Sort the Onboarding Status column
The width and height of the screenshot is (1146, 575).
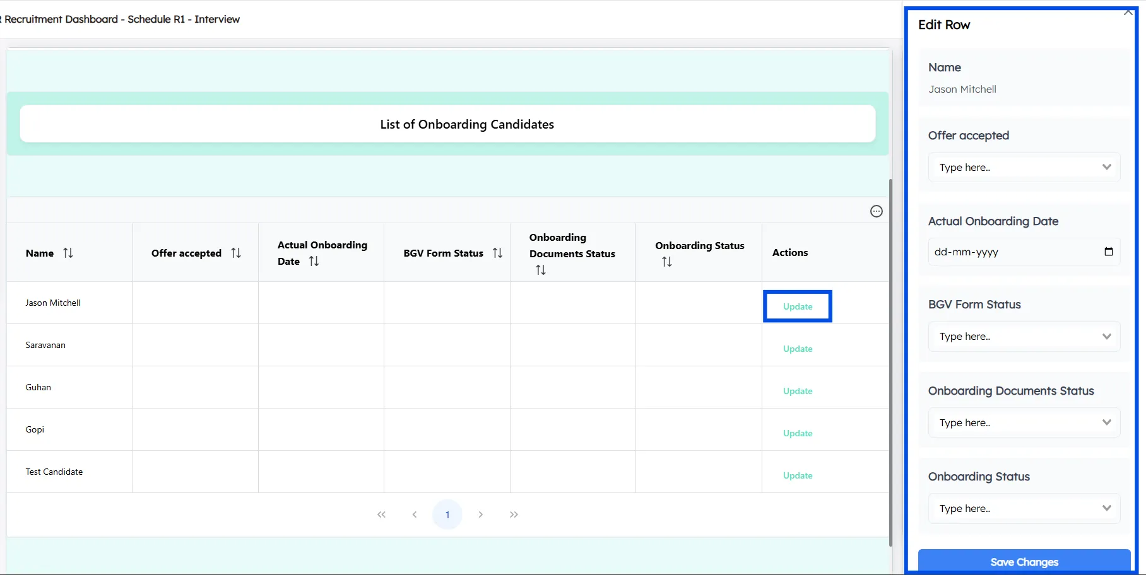(666, 261)
